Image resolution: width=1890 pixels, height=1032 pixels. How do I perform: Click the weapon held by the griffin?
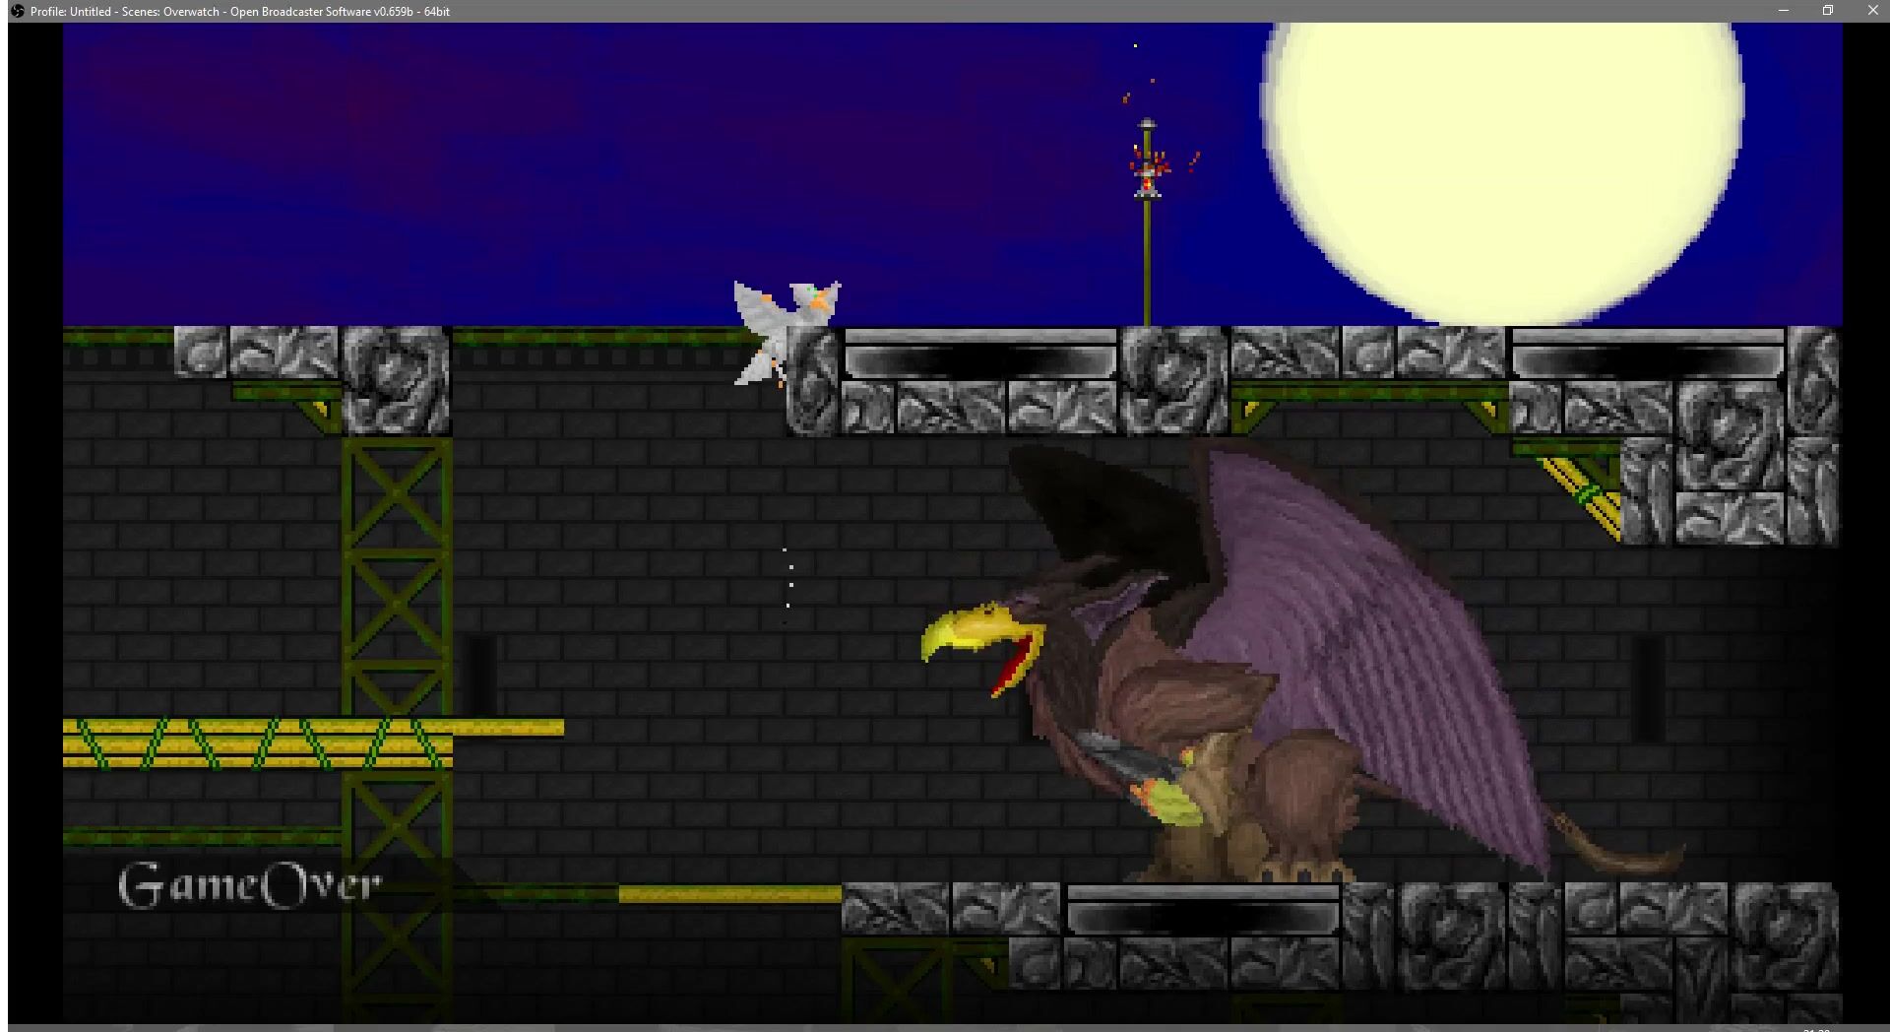[1132, 763]
